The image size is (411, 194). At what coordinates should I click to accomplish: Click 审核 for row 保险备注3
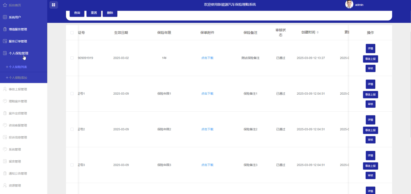(x=370, y=175)
